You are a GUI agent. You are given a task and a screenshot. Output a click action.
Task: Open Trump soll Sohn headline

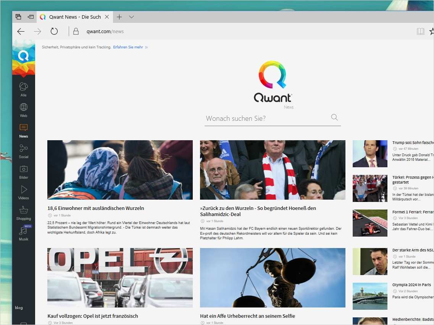coord(413,142)
